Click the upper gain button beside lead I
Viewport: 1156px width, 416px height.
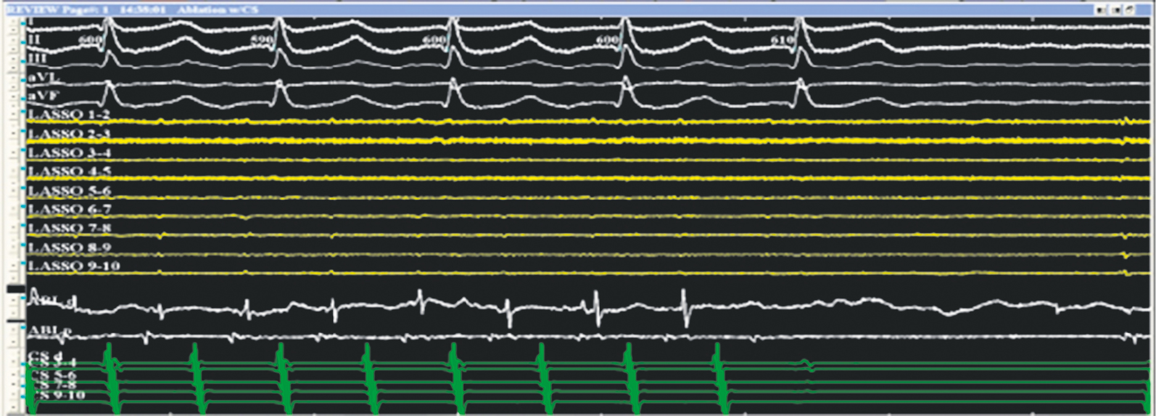pos(14,20)
